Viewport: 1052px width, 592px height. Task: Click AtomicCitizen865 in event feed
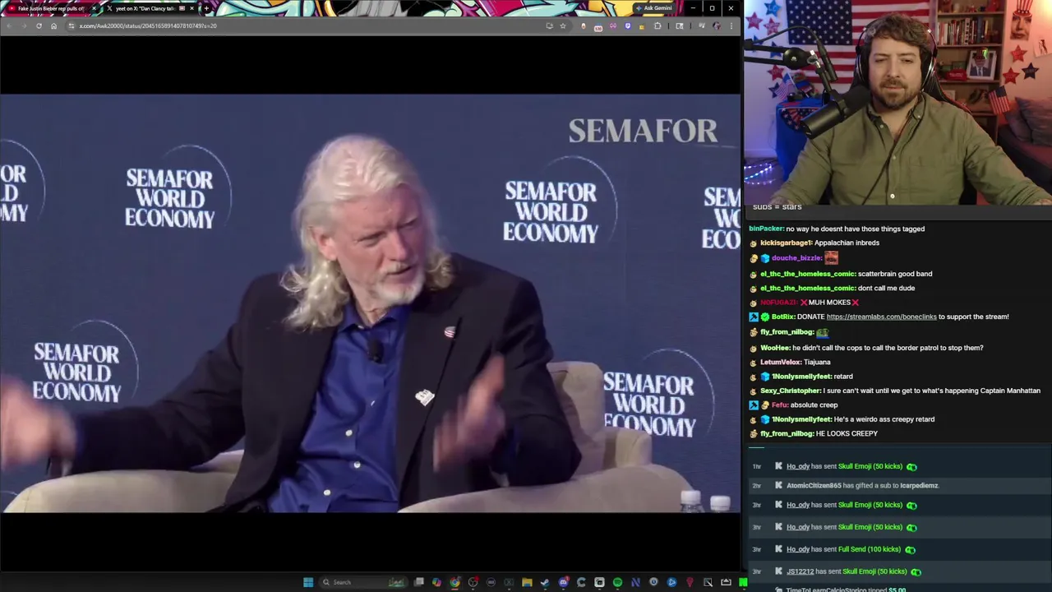click(x=814, y=486)
